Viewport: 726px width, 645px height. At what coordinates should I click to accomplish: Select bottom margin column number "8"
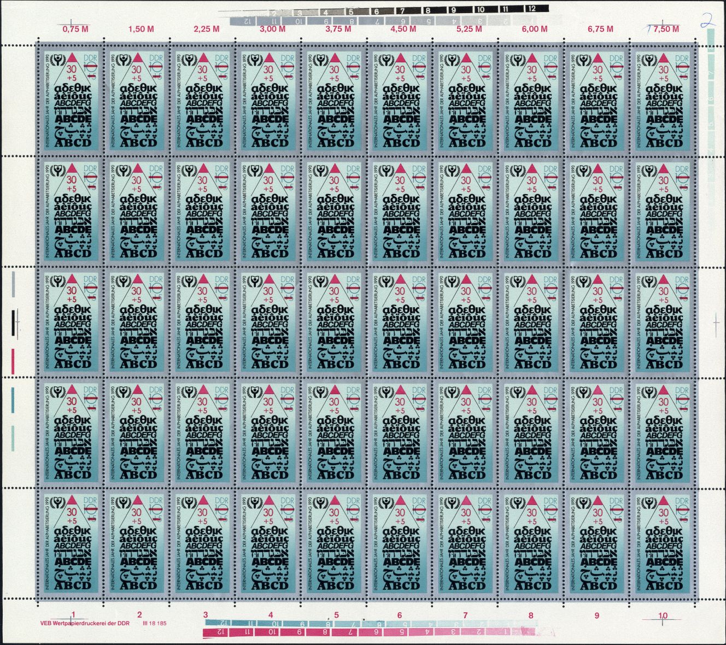531,615
